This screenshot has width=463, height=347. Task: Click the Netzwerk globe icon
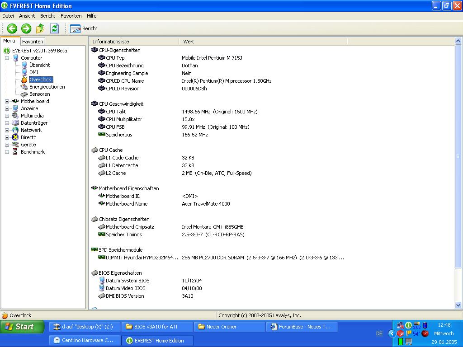pos(15,131)
